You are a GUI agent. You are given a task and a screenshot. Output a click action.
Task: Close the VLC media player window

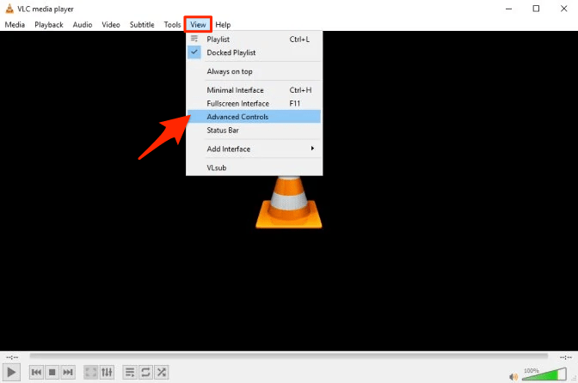[563, 9]
